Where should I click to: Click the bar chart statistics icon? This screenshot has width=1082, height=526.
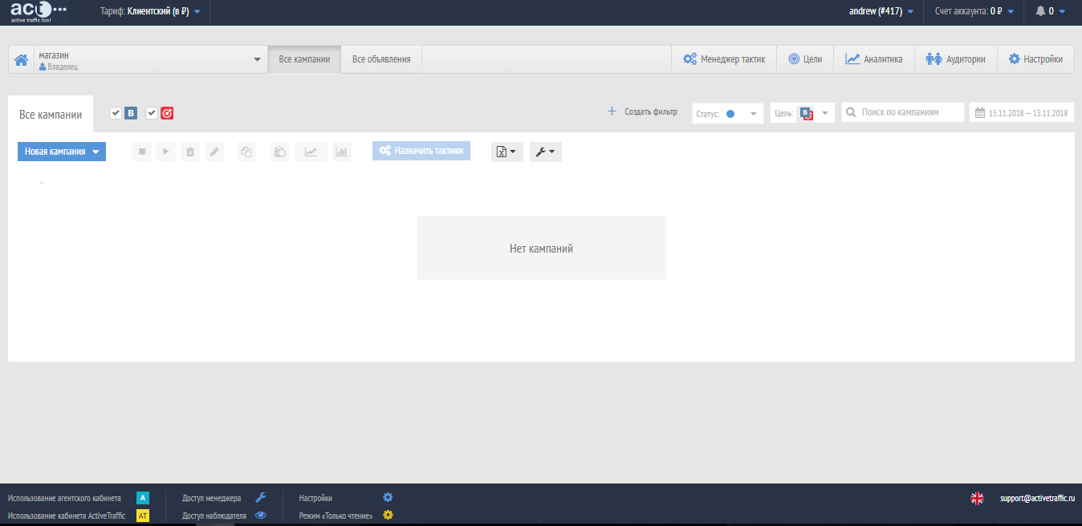pos(342,152)
